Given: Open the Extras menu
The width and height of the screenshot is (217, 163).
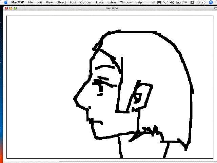Looking at the screenshot, I should [112, 2].
